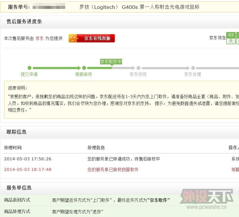This screenshot has height=217, width=239.
Task: Click the 您的服务单已申请成功 tracking entry
Action: point(124,159)
